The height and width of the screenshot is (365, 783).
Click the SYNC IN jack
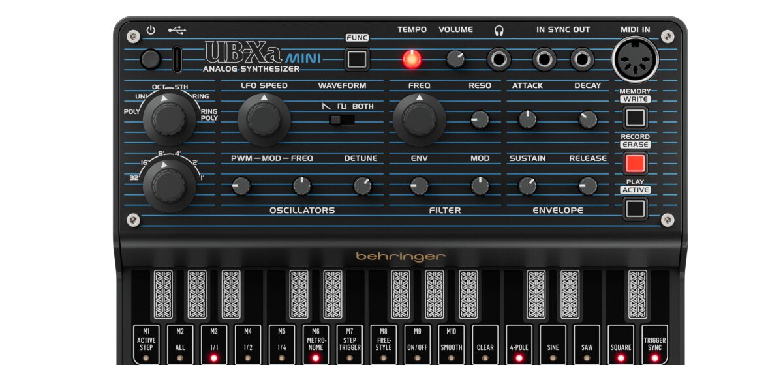pos(545,60)
